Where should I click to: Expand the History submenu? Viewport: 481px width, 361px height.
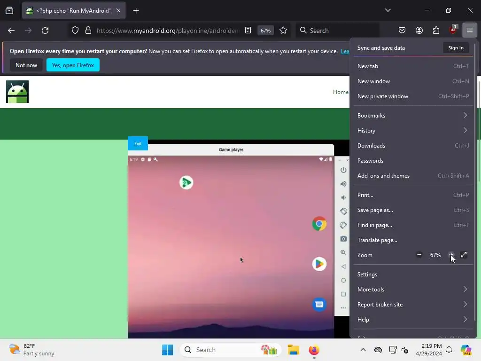(x=413, y=131)
